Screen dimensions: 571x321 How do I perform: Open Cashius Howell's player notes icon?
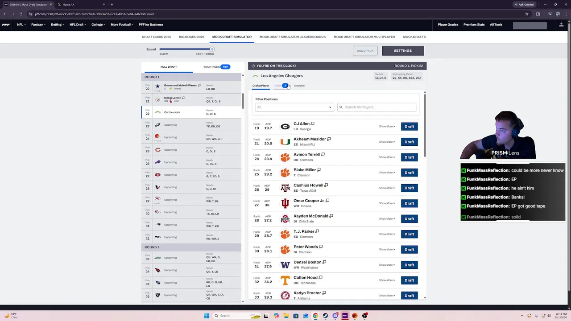326,185
